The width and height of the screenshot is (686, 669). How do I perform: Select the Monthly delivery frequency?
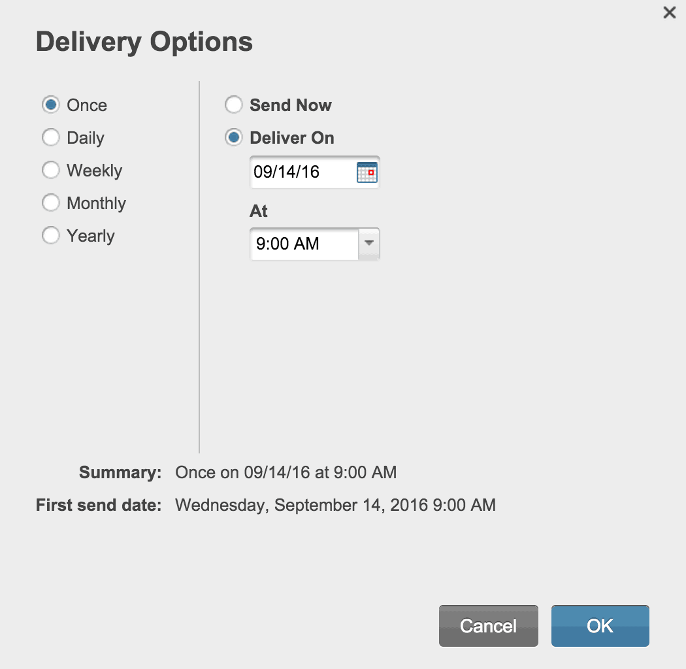pos(50,203)
